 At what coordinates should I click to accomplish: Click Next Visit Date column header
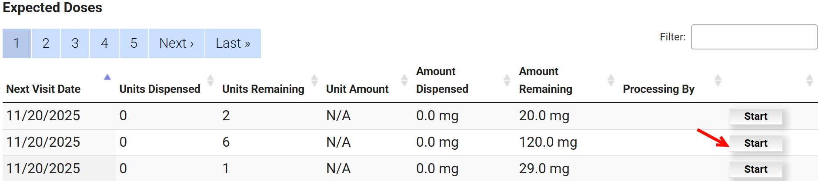tap(43, 89)
